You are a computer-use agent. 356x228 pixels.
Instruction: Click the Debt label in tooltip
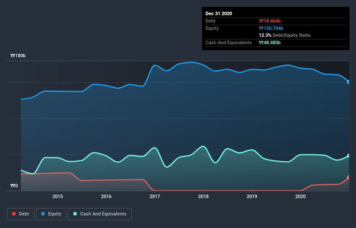pos(210,21)
